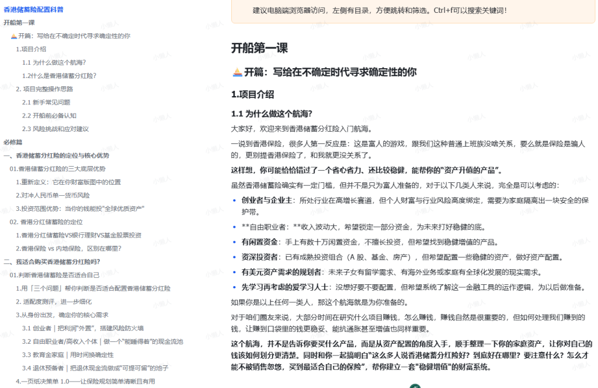Go to 3.投资范围优势 outline entry
This screenshot has height=388, width=598.
point(80,209)
